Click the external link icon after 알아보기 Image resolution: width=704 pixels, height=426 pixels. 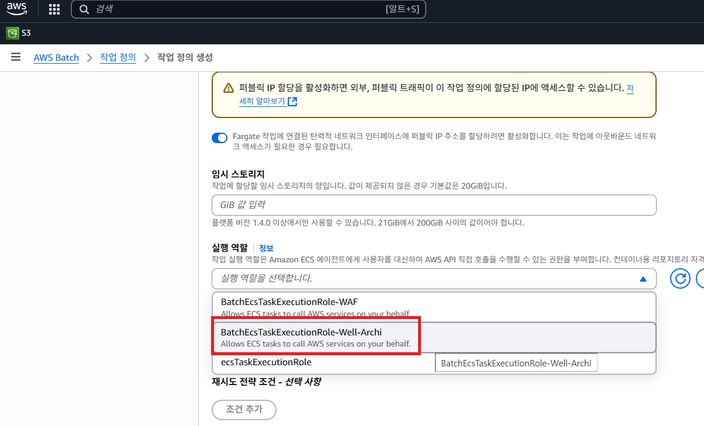(292, 102)
